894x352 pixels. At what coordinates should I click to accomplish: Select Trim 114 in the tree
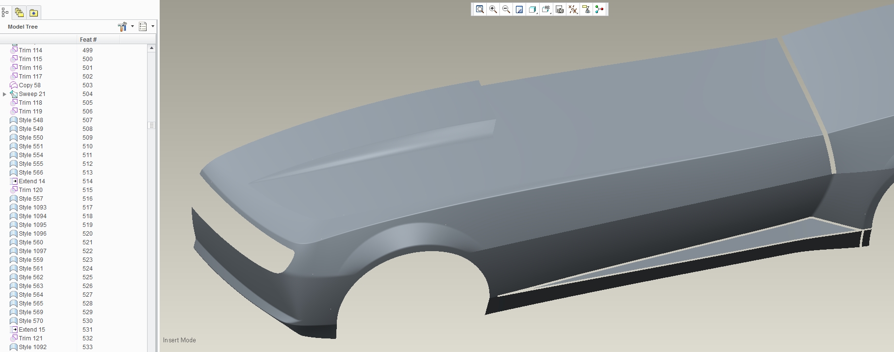26,50
